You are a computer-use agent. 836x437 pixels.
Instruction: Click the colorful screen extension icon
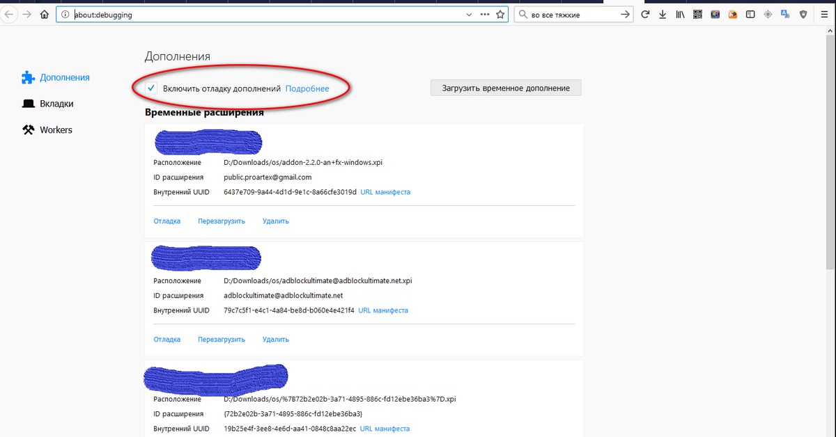(x=715, y=15)
